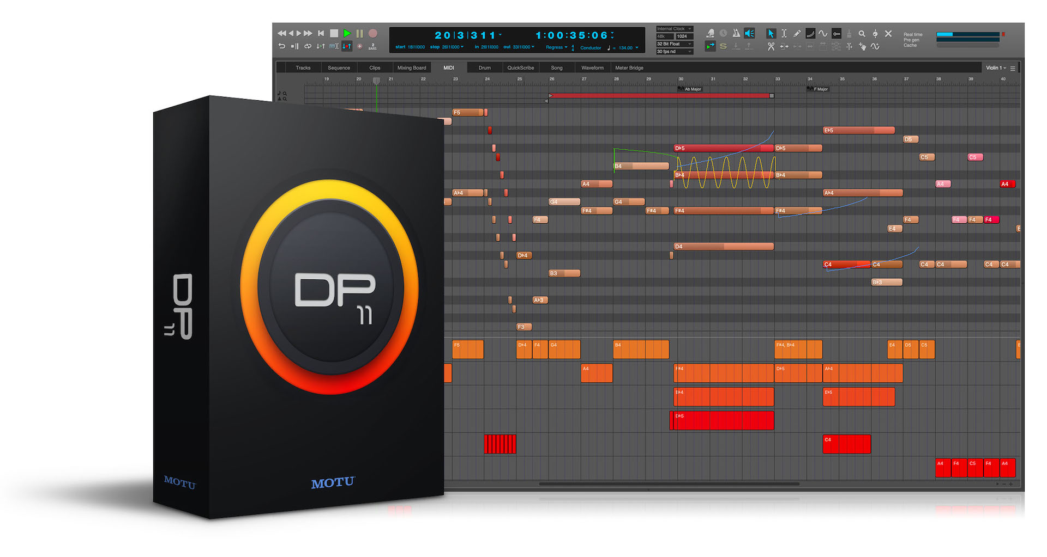The width and height of the screenshot is (1047, 557).
Task: Pick the Pencil tool
Action: click(x=797, y=34)
